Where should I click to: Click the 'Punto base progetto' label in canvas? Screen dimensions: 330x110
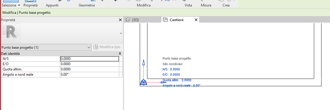pyautogui.click(x=177, y=58)
